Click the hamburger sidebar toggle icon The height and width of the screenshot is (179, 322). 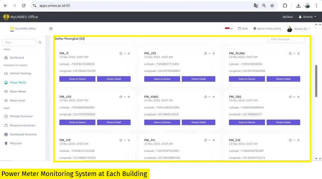51,29
